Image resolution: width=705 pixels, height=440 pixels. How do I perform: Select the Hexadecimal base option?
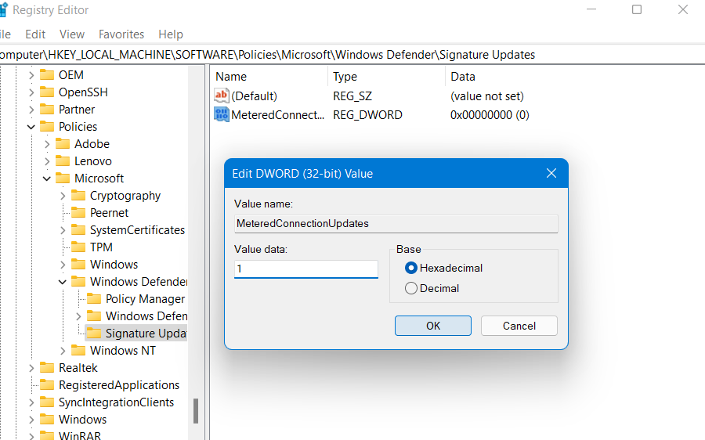411,268
